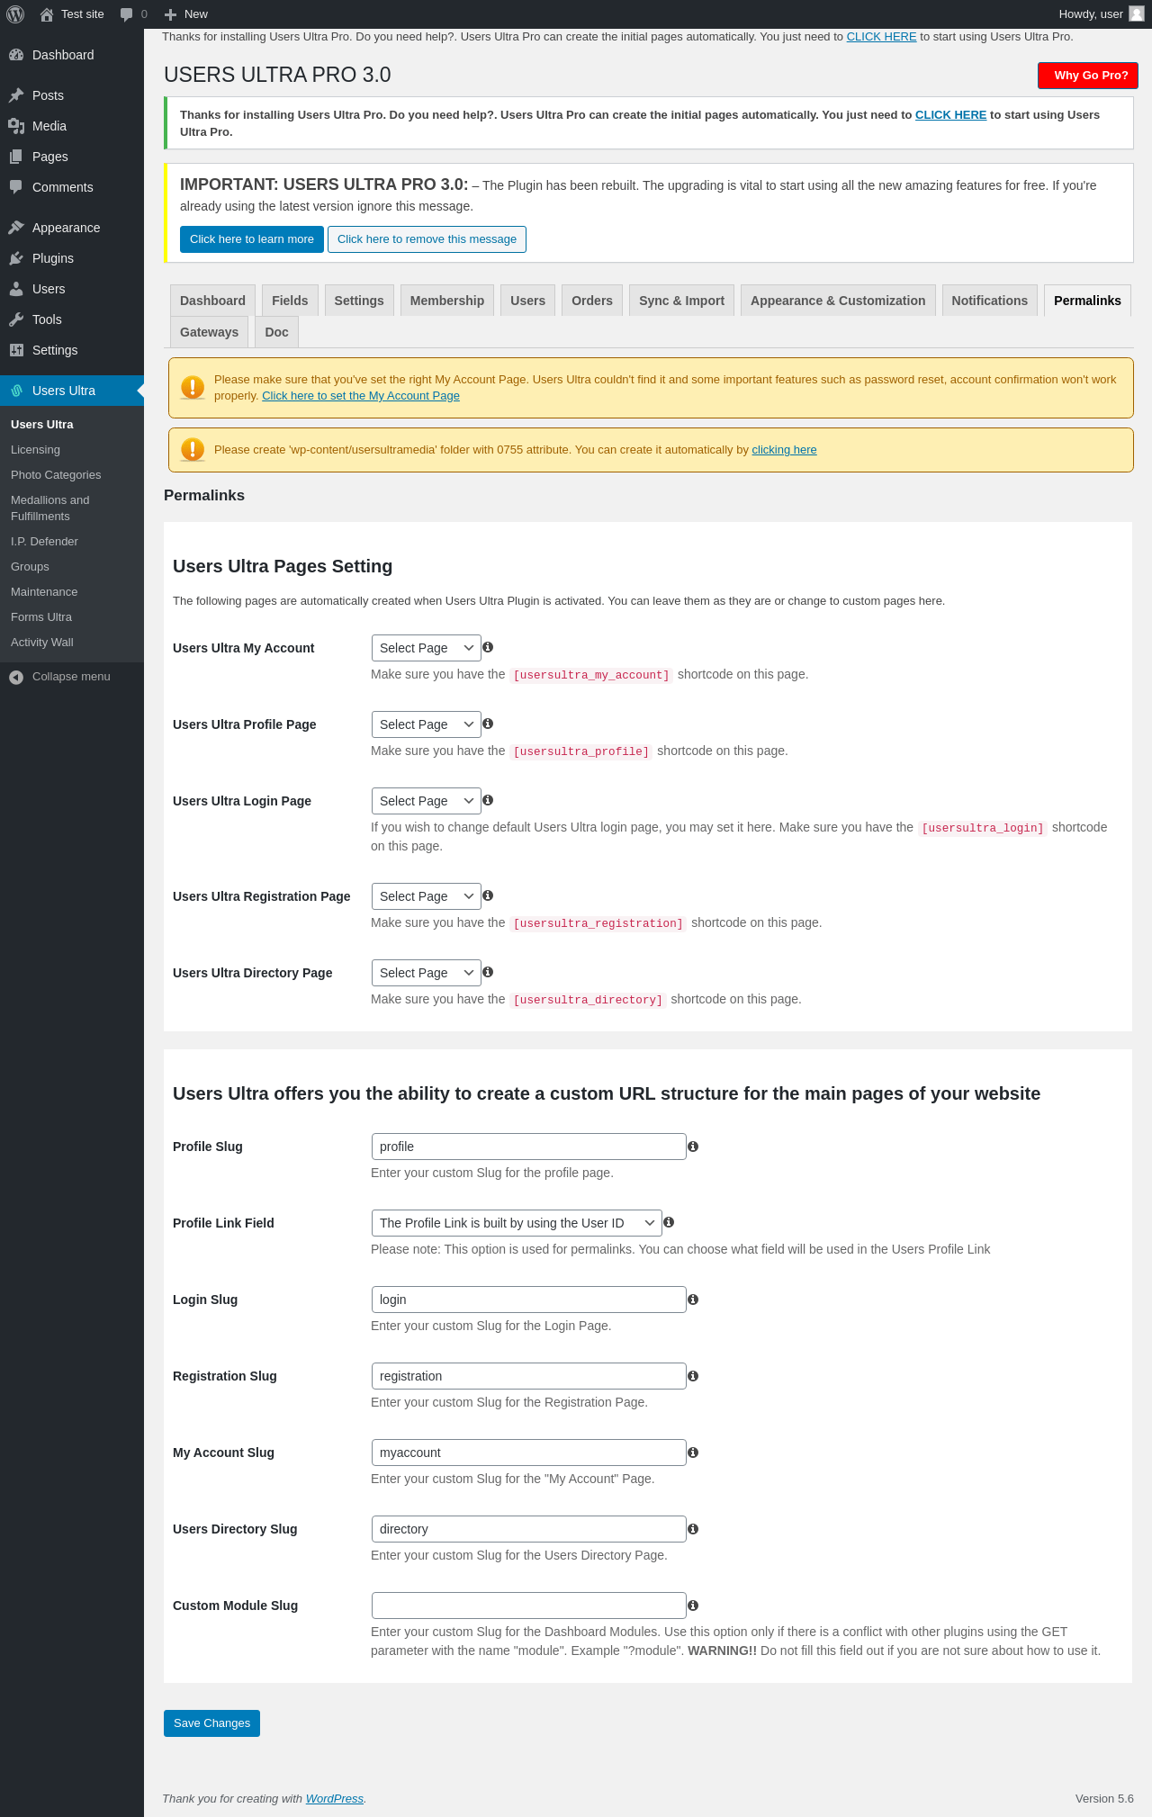Open Appearance & Customization tab

click(838, 301)
